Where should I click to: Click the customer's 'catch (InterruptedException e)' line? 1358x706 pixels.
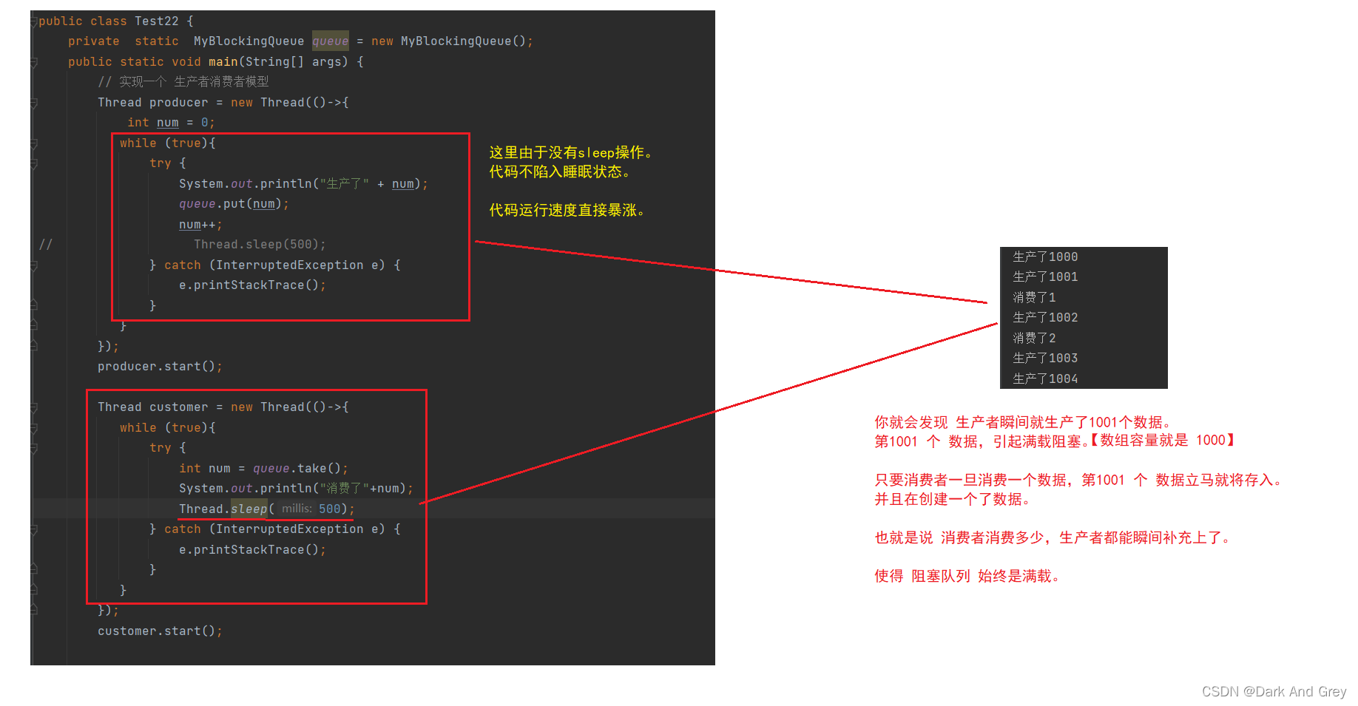275,529
